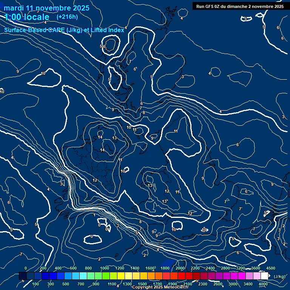The width and height of the screenshot is (290, 290).
Task: Click the '100' legend value
Action: point(35,284)
